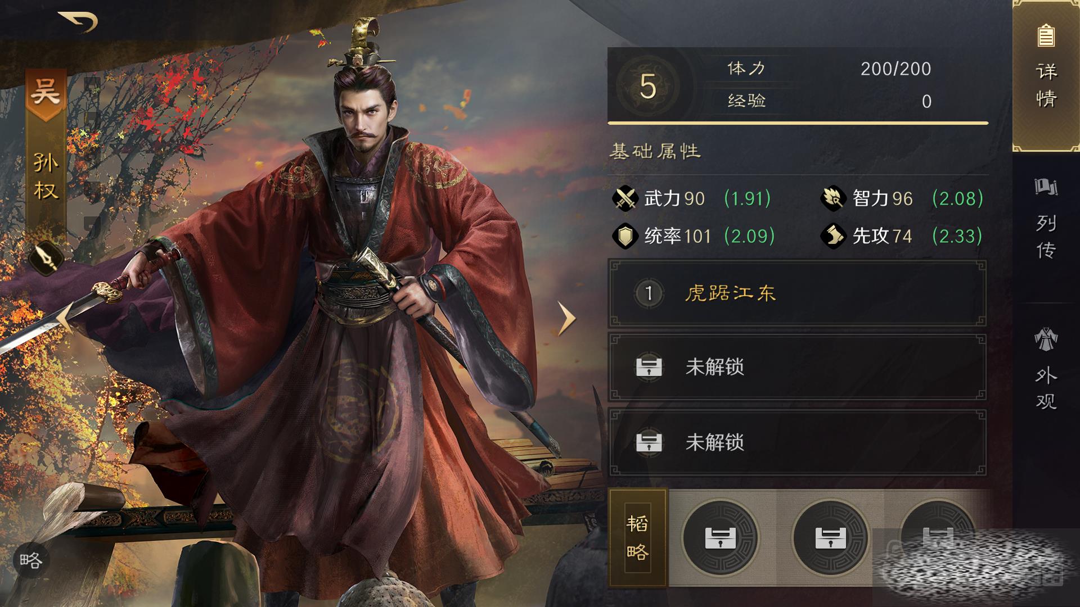Open the second locked 韬略 slot

click(831, 538)
